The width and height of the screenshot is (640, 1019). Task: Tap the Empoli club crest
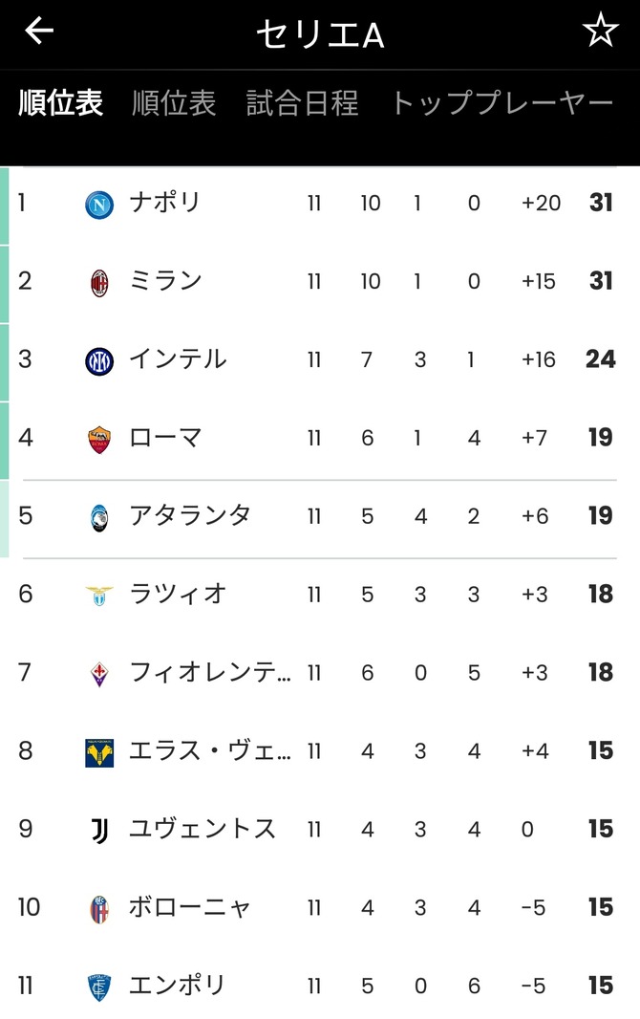click(99, 987)
